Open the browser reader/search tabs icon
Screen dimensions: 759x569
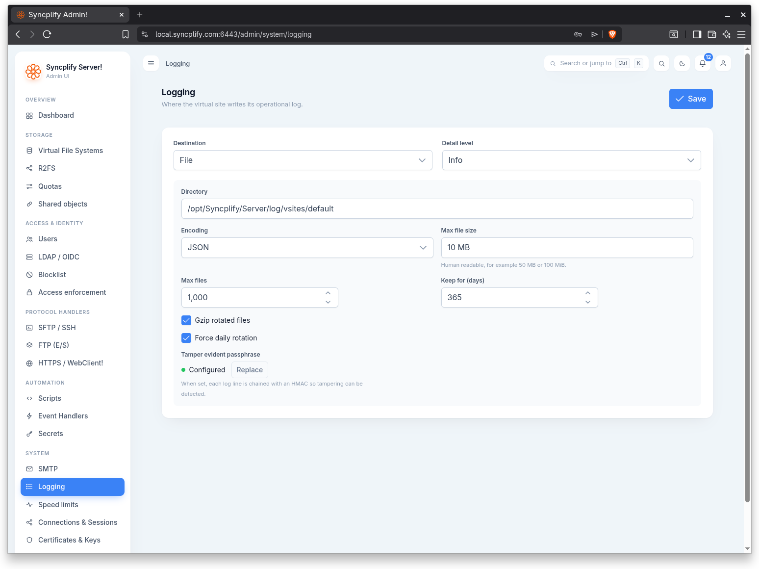674,34
